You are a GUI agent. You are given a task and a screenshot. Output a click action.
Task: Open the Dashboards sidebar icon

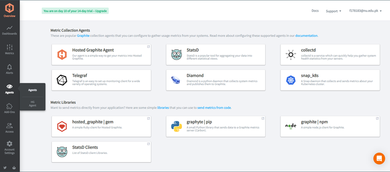point(10,28)
